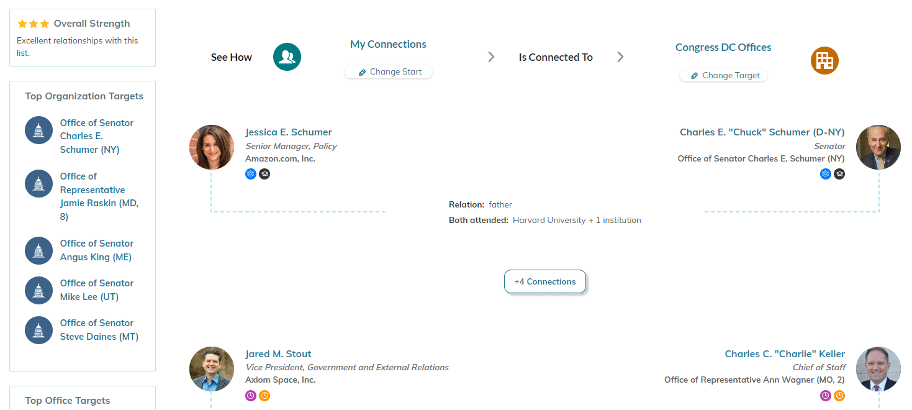
Task: Click Capitol icon beside Senator Steve Daines office
Action: pos(38,330)
